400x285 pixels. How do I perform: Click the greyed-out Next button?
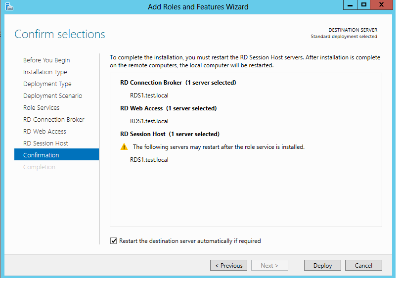click(x=269, y=265)
